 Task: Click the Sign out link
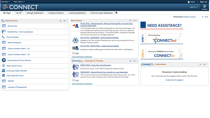[203, 2]
